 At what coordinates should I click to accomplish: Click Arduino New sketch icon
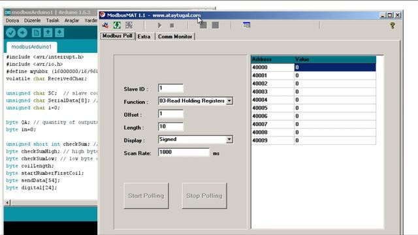pyautogui.click(x=37, y=33)
